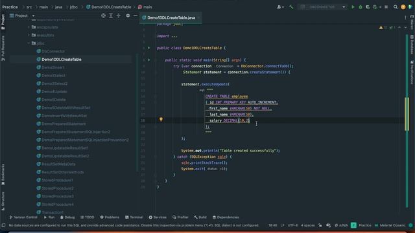Run the DBCONNECTOR configuration with the green play button
This screenshot has height=233, width=415.
click(x=353, y=7)
